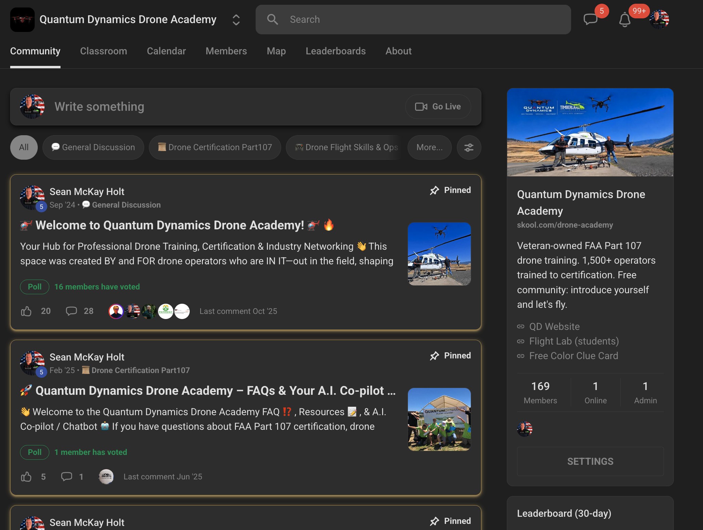Click the first commenter avatar on Welcome post
703x530 pixels.
[116, 311]
